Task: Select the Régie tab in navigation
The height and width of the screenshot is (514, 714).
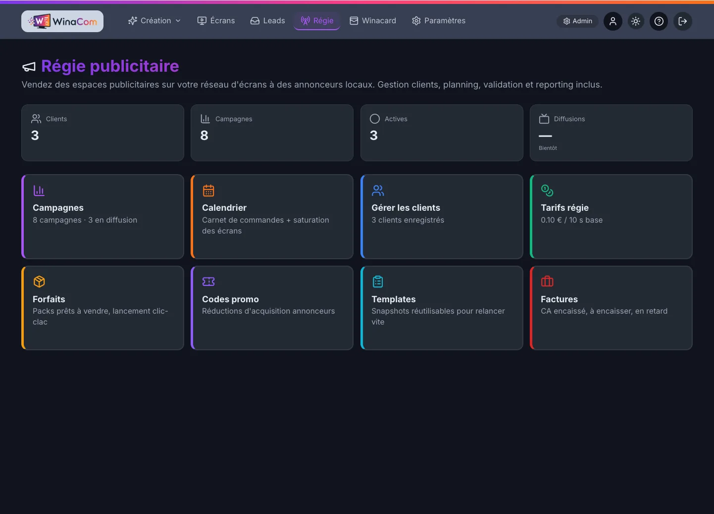Action: pos(317,21)
